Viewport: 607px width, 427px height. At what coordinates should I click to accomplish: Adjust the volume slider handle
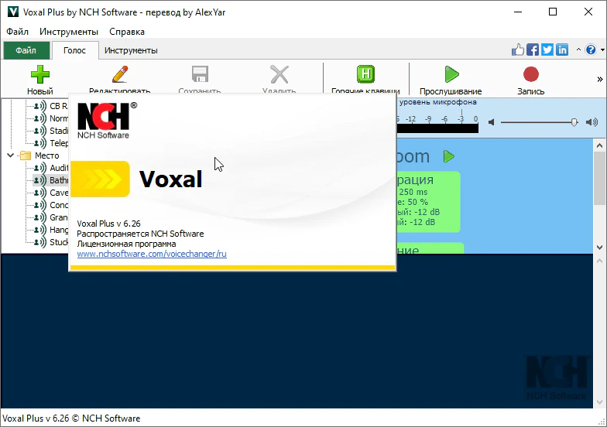click(574, 122)
